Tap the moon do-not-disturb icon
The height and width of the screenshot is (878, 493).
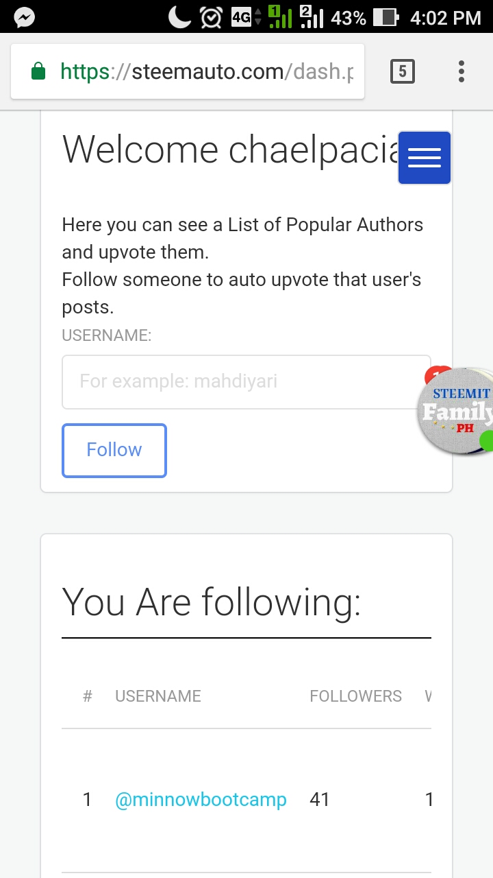pyautogui.click(x=179, y=17)
